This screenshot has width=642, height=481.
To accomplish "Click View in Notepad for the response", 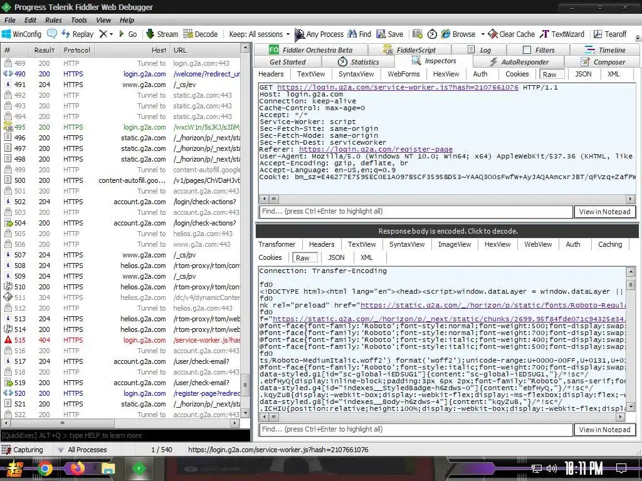I will click(x=605, y=430).
